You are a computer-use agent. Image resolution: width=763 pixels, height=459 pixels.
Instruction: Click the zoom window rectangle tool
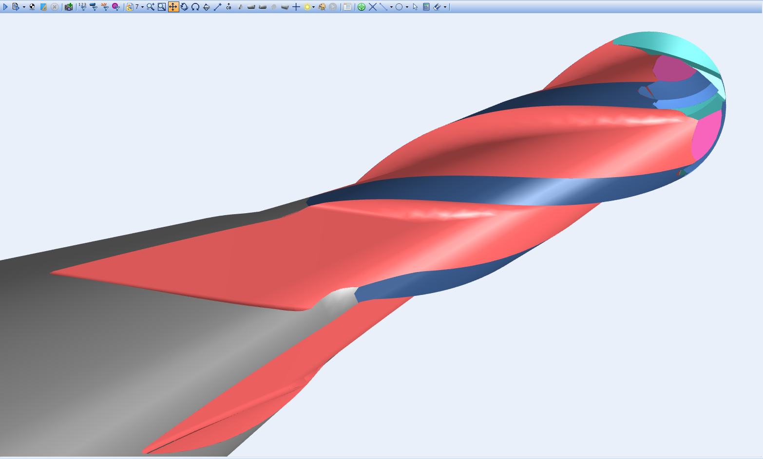[x=162, y=7]
